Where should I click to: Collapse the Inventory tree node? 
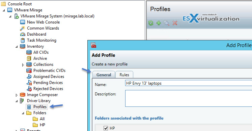[17, 47]
